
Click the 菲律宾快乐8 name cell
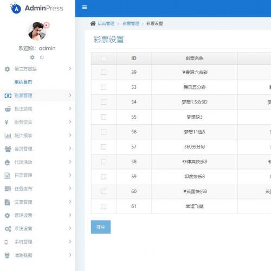[x=195, y=162]
